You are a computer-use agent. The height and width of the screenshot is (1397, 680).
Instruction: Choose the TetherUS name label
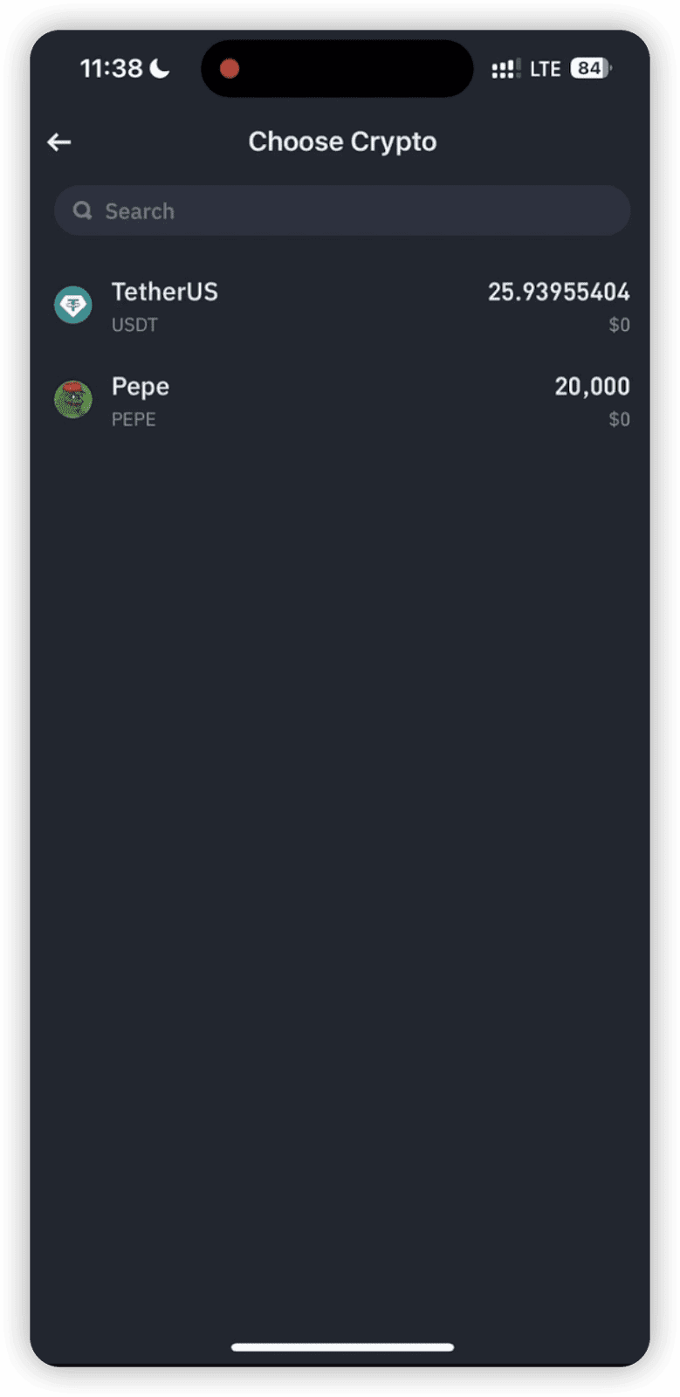[165, 292]
